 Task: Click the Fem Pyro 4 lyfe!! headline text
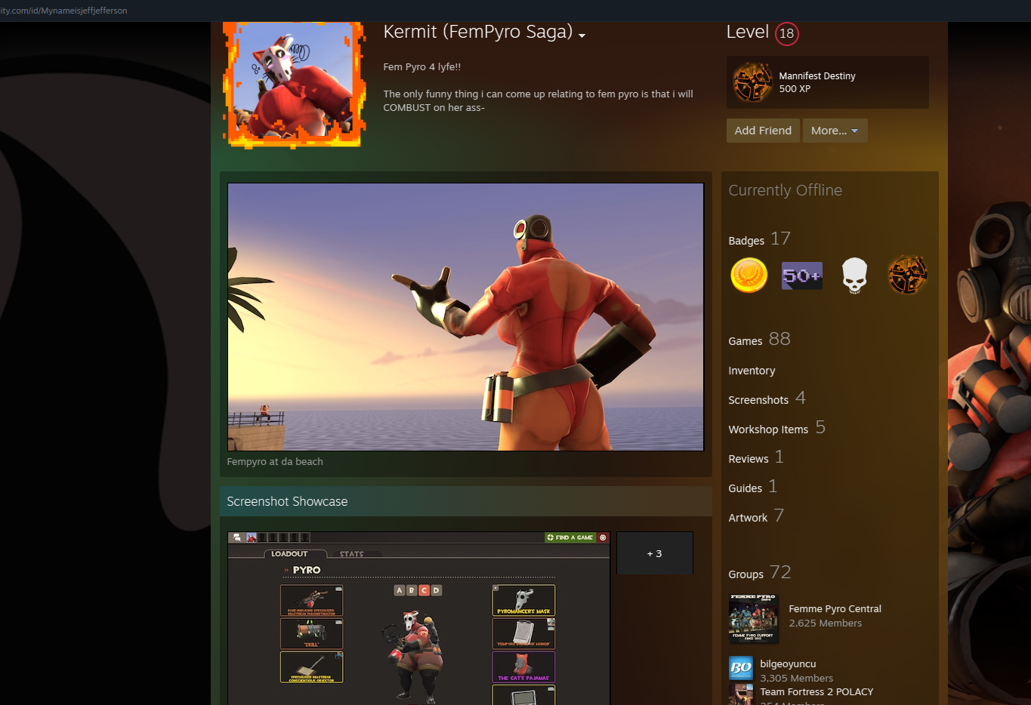421,66
